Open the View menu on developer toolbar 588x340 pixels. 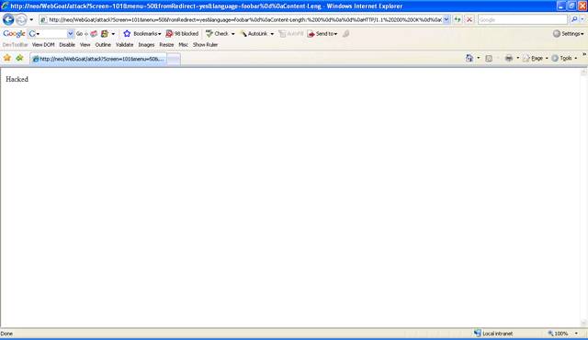click(x=85, y=45)
